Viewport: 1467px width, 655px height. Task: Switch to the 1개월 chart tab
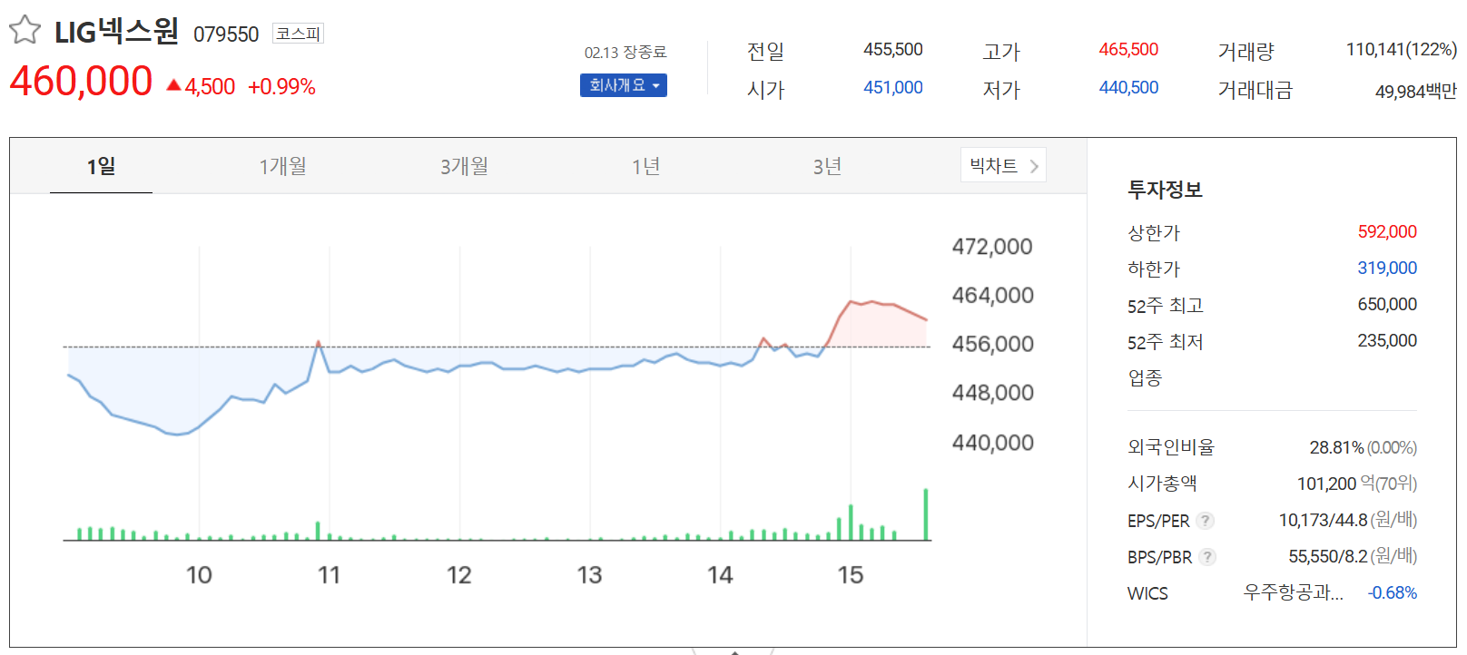click(282, 166)
